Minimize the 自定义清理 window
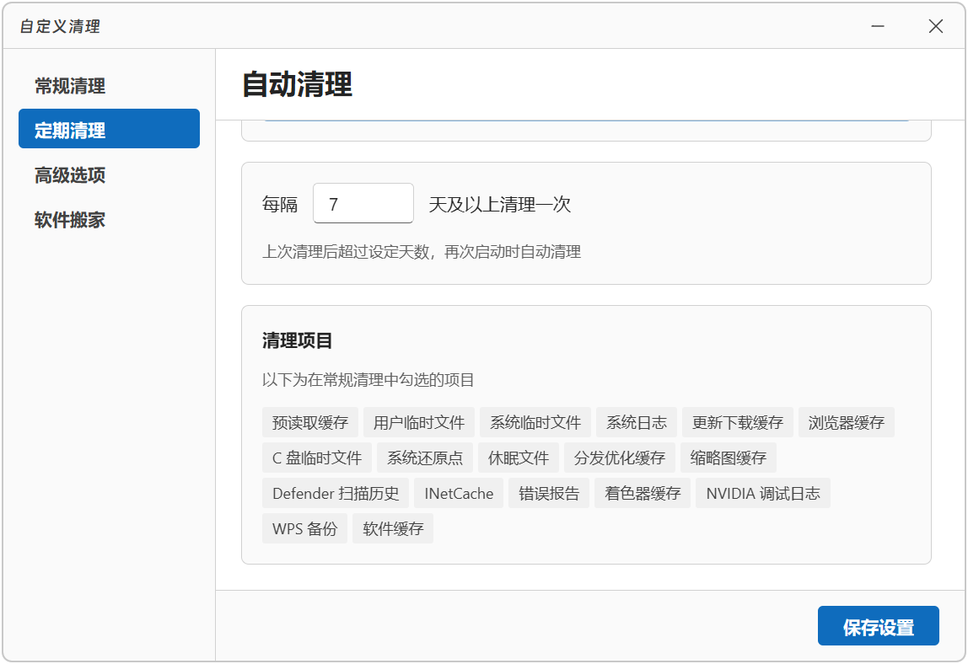The width and height of the screenshot is (968, 664). (877, 26)
